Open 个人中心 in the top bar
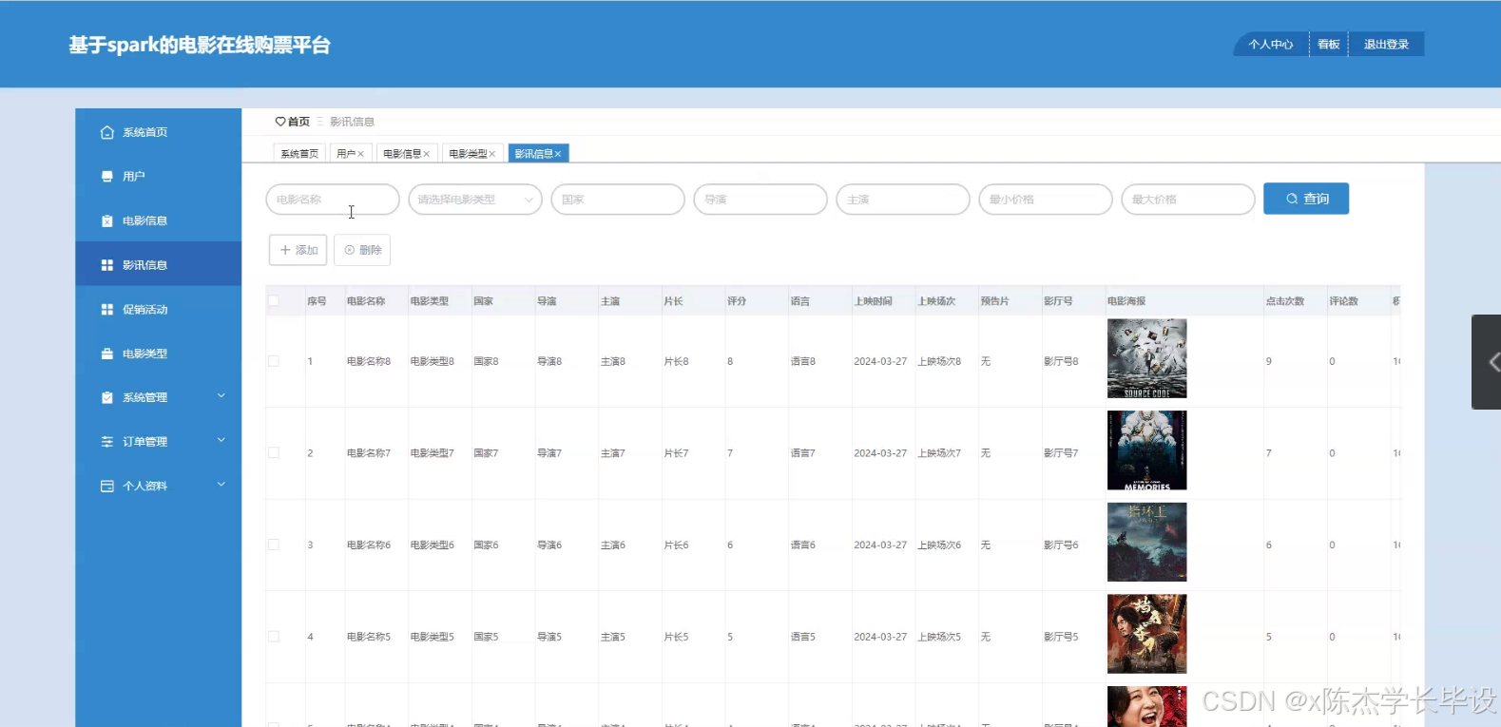1501x727 pixels. (x=1271, y=45)
